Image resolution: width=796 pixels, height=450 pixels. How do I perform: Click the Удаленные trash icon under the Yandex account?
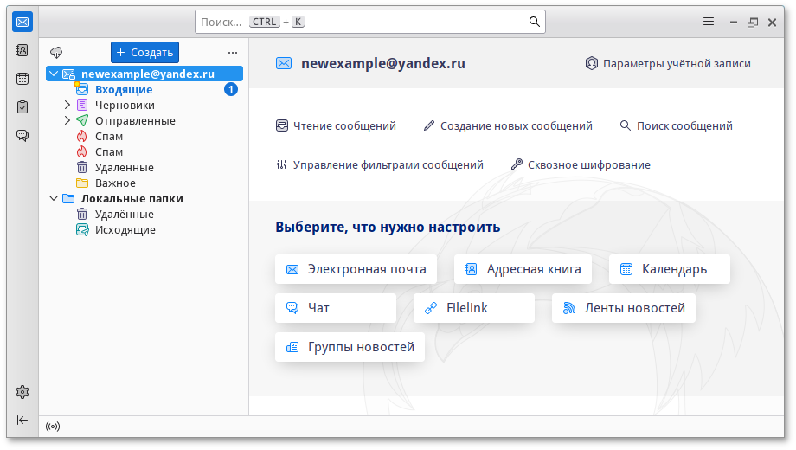[x=82, y=167]
